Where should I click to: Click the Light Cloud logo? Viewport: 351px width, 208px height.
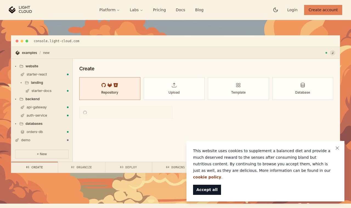[20, 10]
